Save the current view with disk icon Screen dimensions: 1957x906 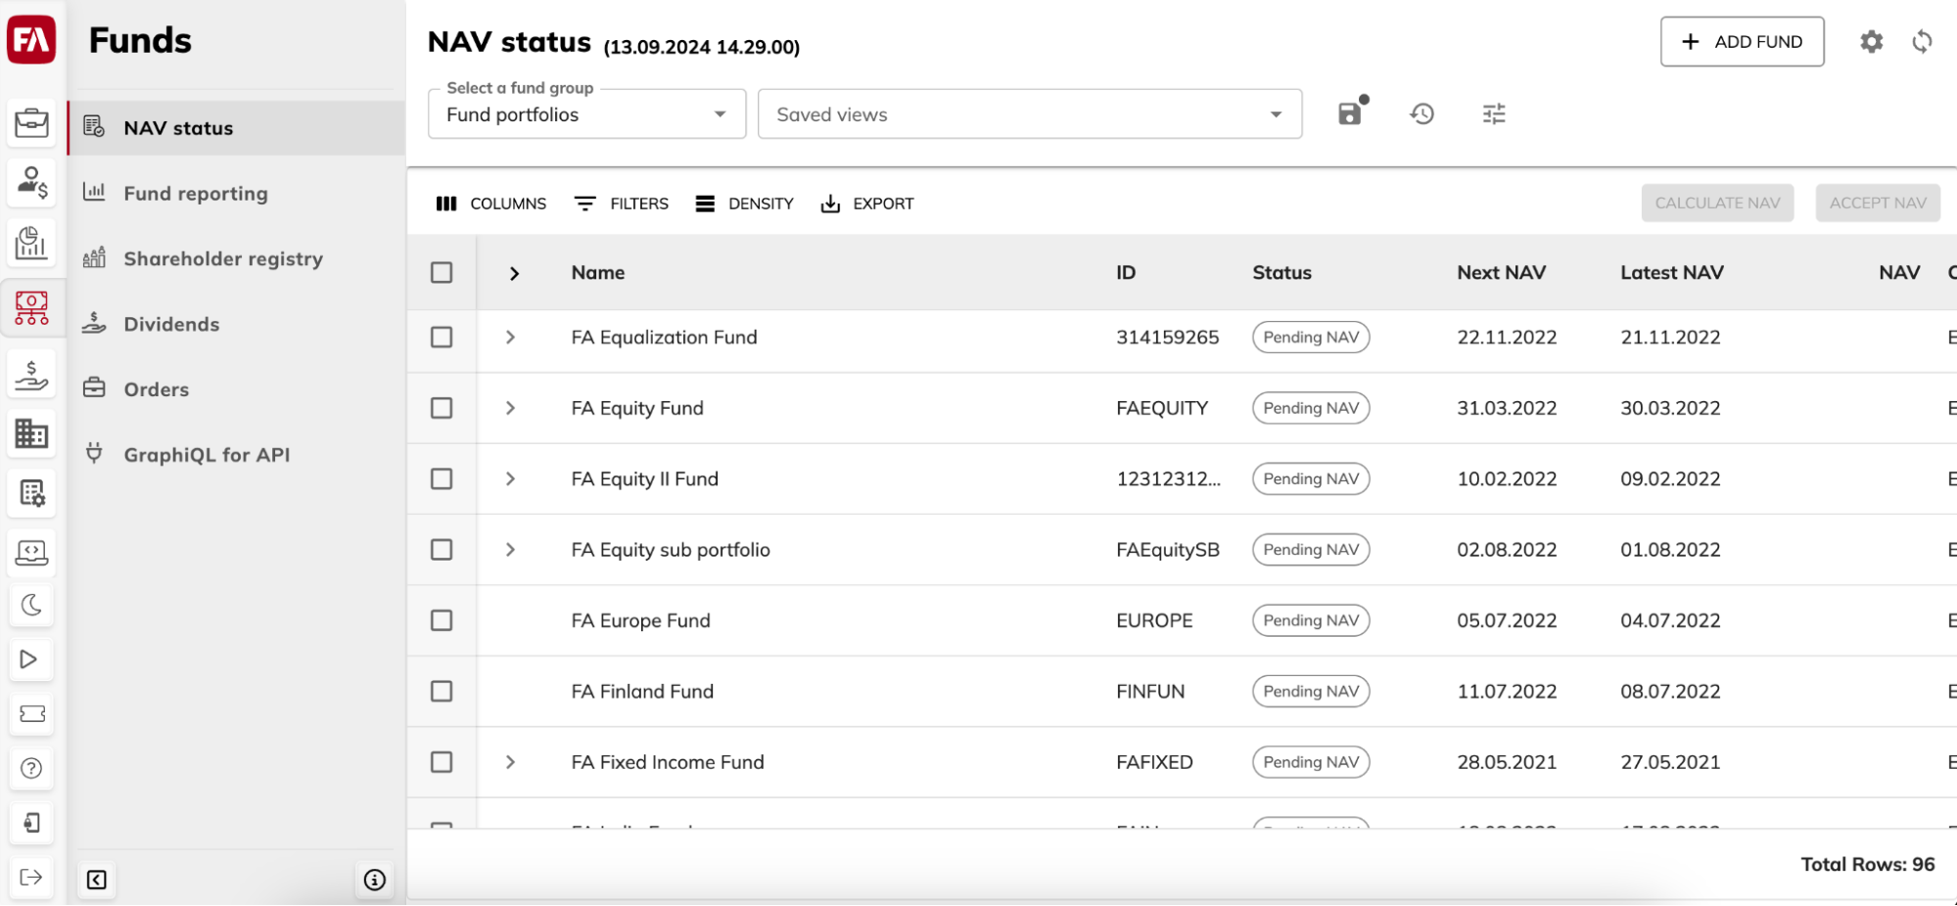(x=1352, y=113)
